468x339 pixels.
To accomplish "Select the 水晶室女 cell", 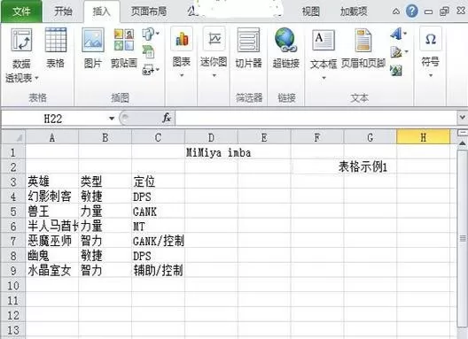I will tap(52, 271).
